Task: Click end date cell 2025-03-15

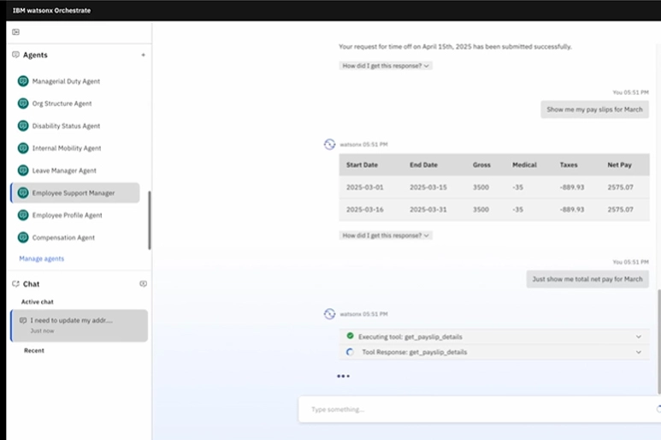Action: click(x=428, y=187)
